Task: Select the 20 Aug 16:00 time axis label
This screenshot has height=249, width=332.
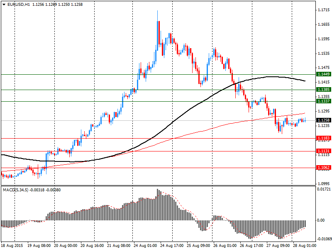Action: 92,246
